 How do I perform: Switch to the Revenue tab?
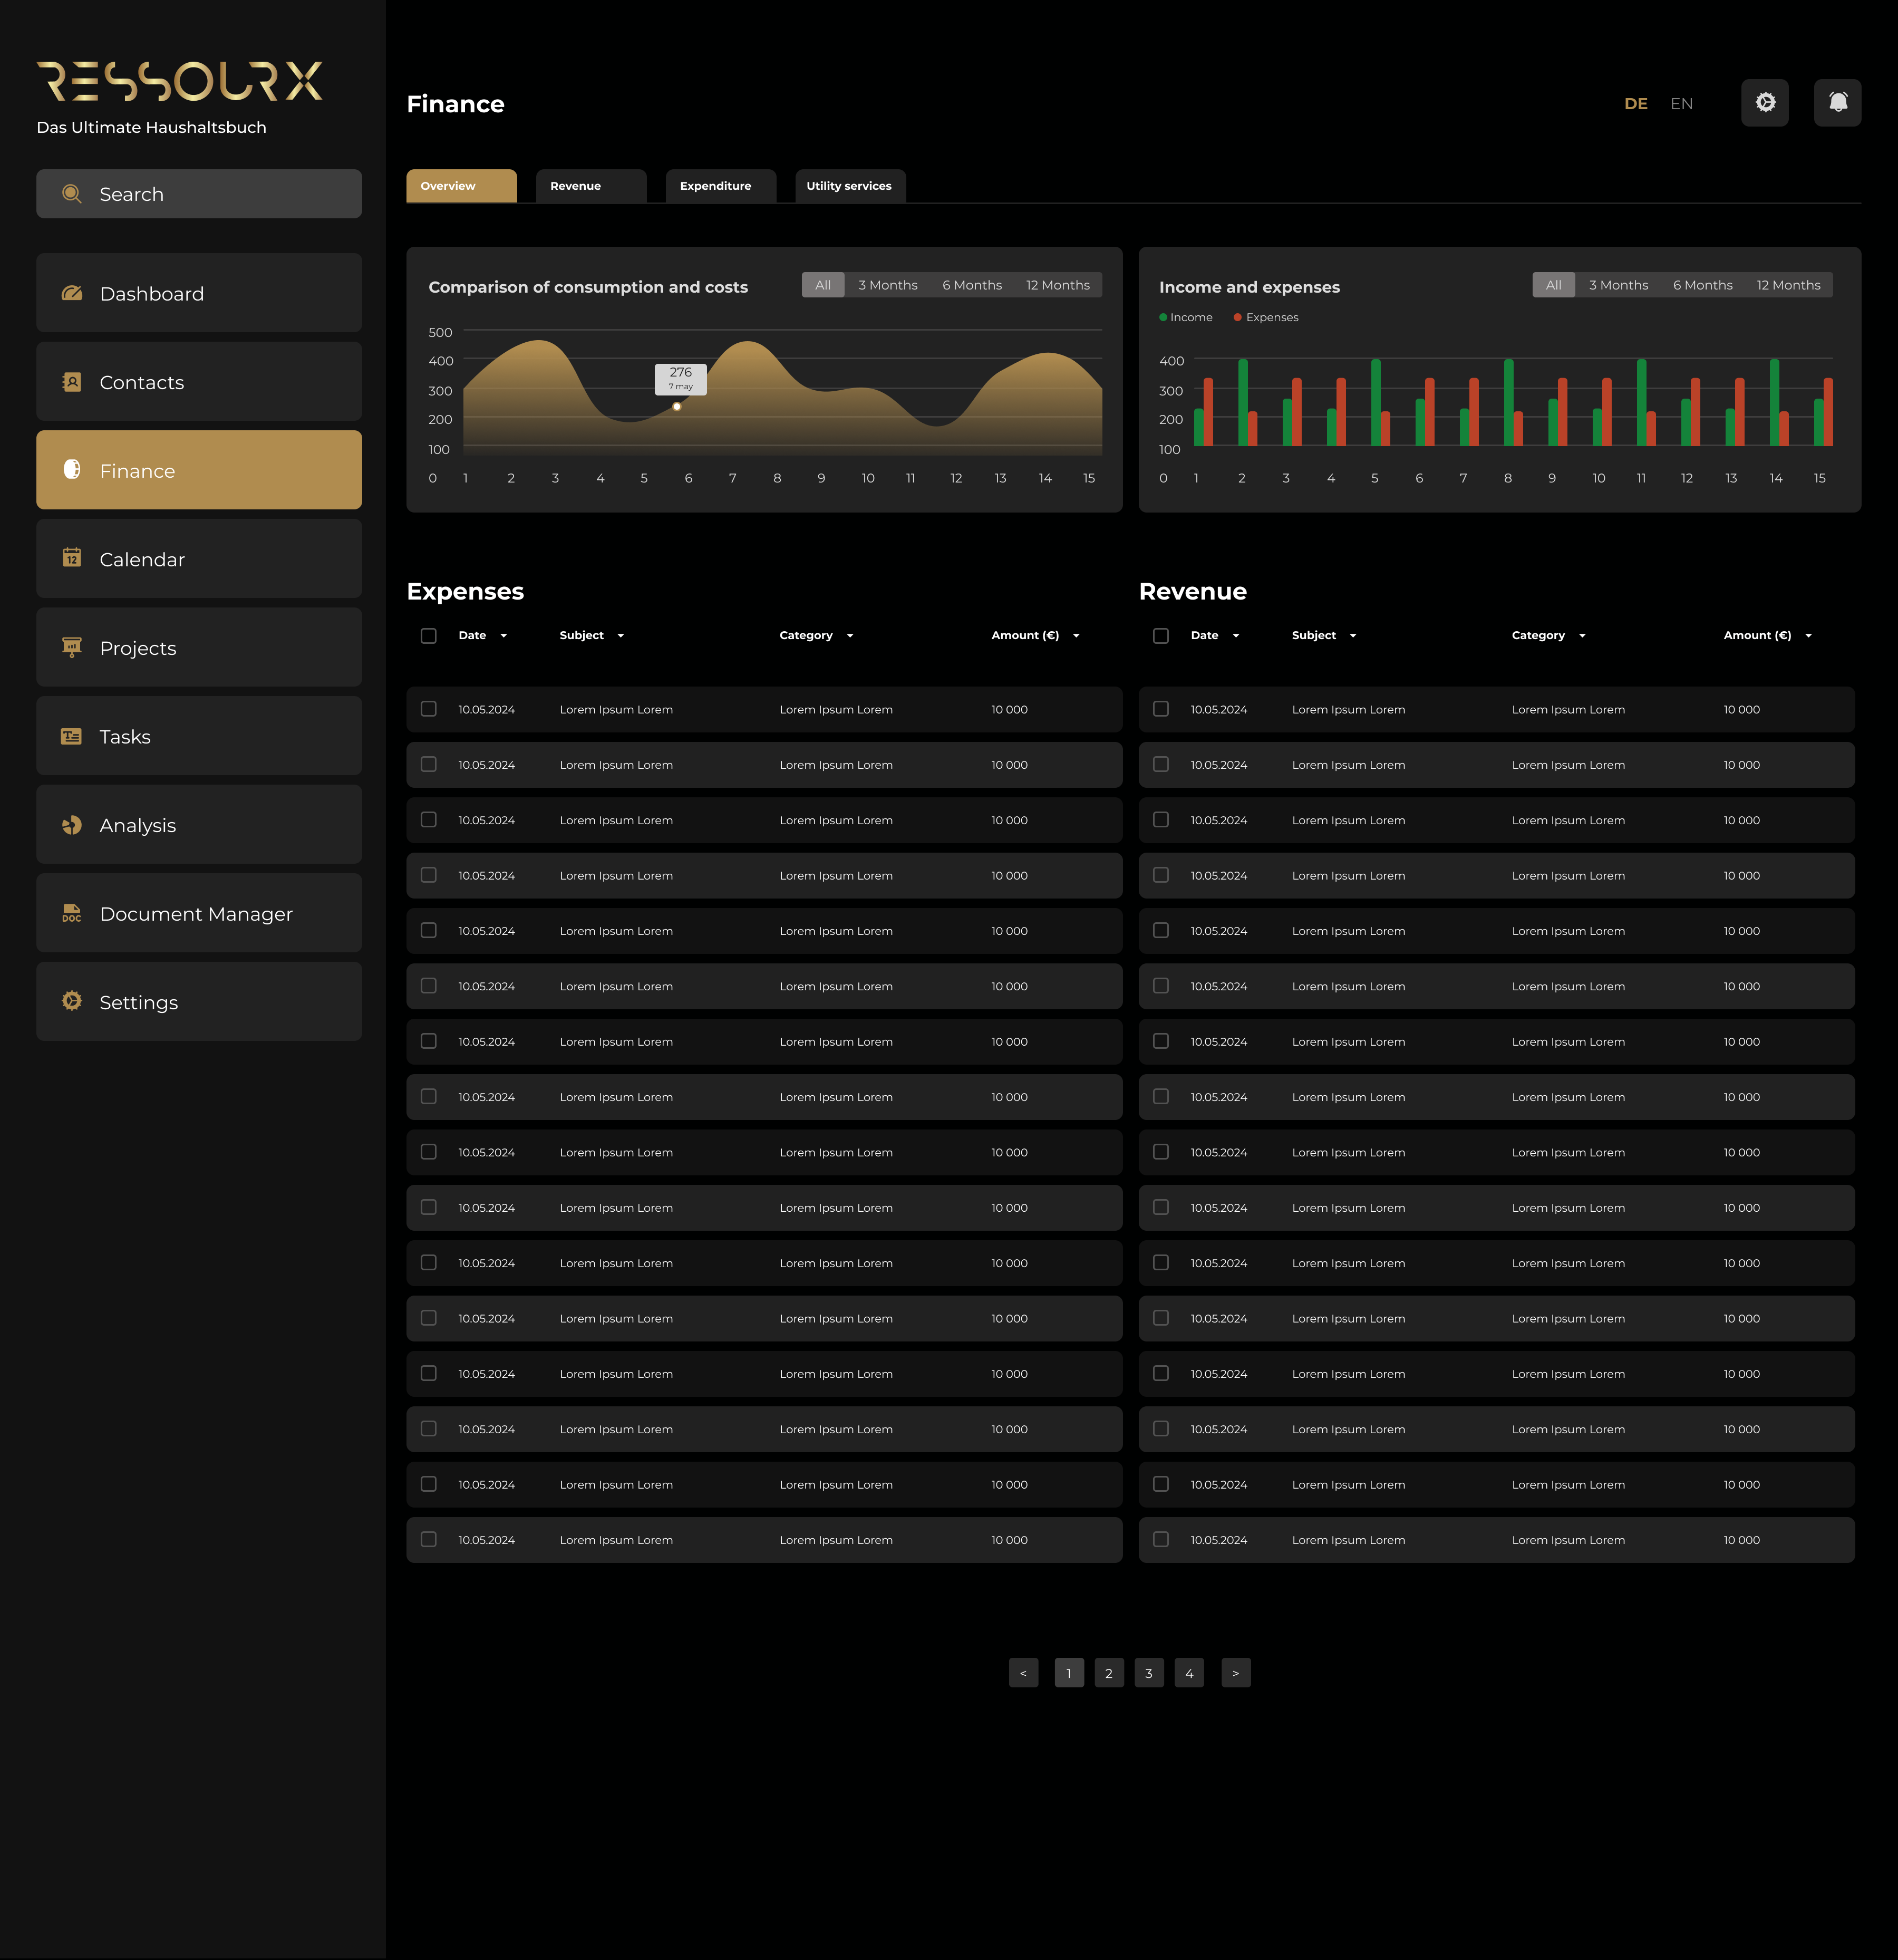(x=591, y=186)
